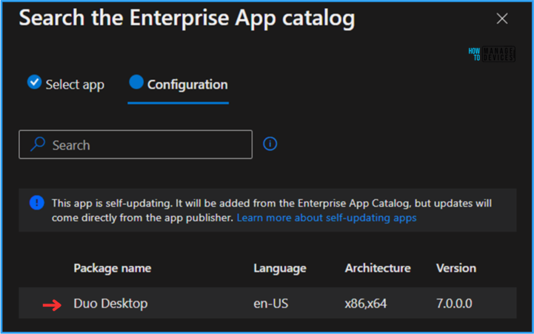Image resolution: width=534 pixels, height=334 pixels.
Task: Click the x86,x64 architecture cell
Action: (366, 303)
